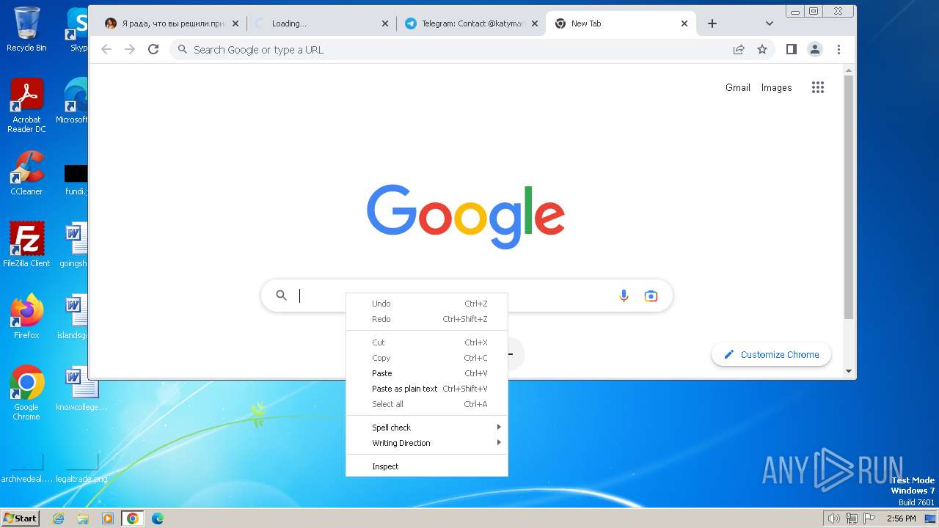Select the CCleaner desktop icon
Image resolution: width=939 pixels, height=528 pixels.
[26, 173]
